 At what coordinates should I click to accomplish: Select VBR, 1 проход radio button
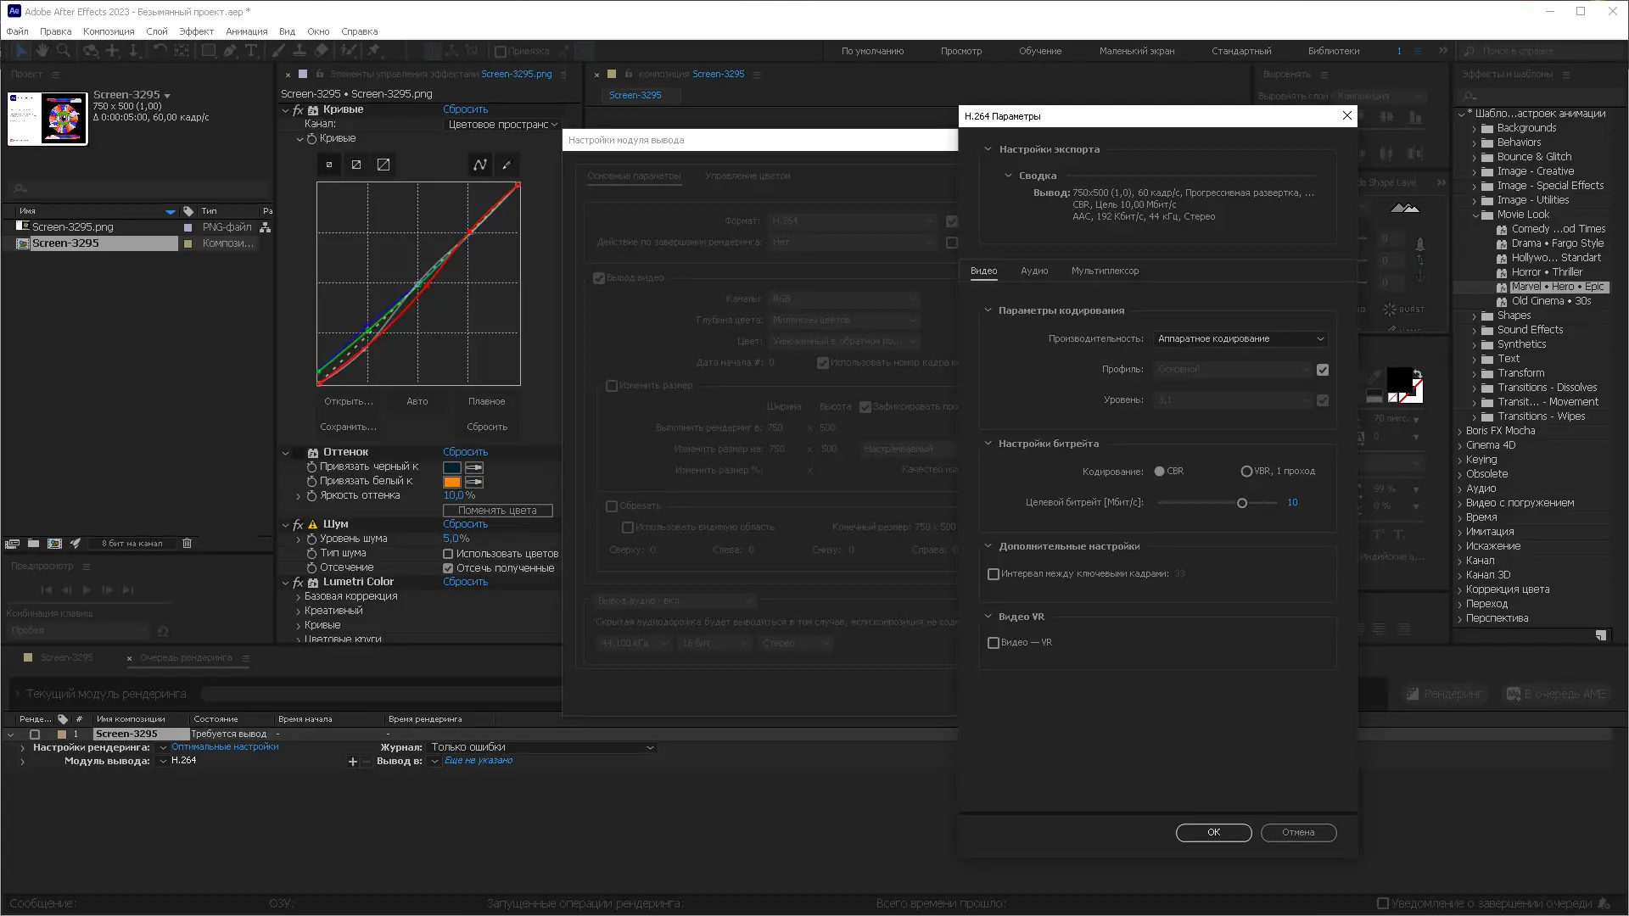[1246, 472]
